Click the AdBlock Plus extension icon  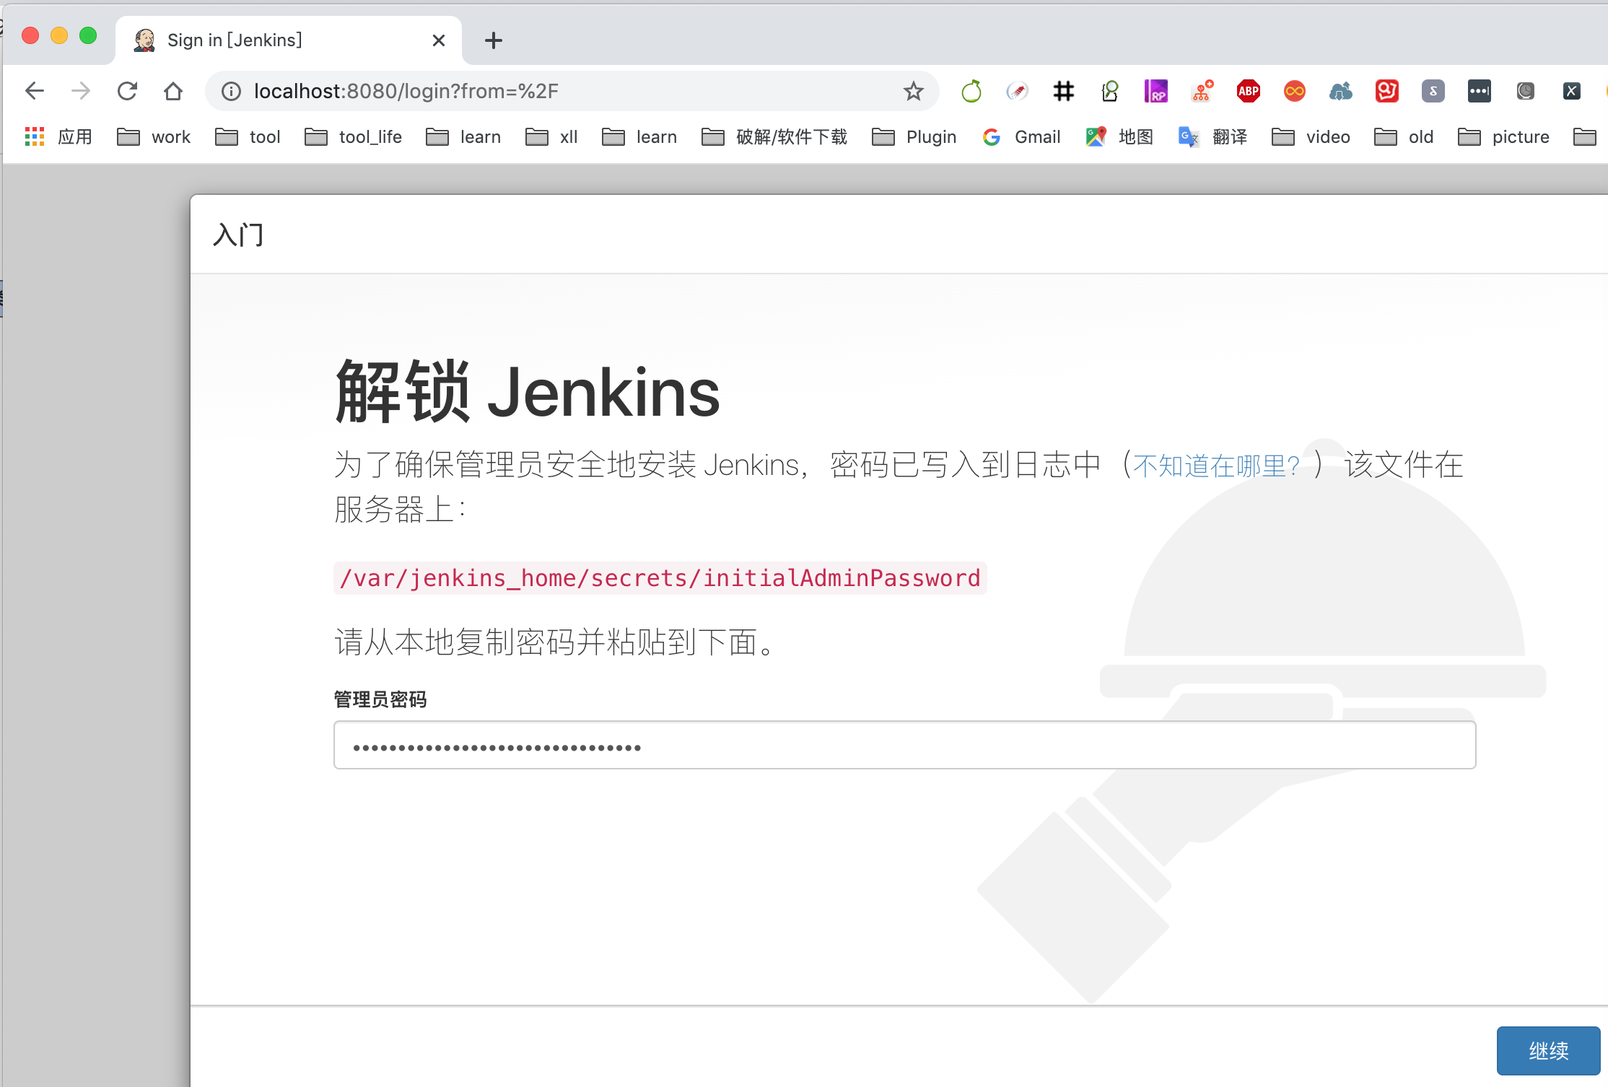[1248, 91]
